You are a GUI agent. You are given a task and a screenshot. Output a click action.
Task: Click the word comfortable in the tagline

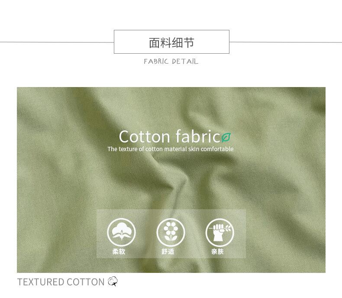tap(217, 149)
